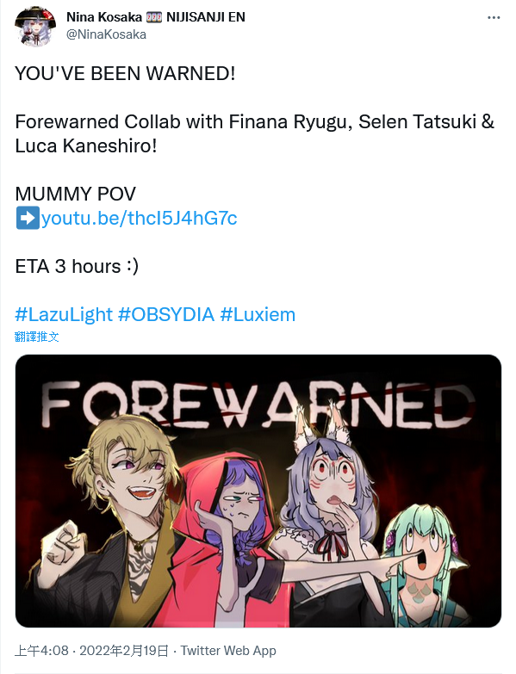Open the #OBSYDIA hashtag
The height and width of the screenshot is (674, 516).
tap(166, 315)
